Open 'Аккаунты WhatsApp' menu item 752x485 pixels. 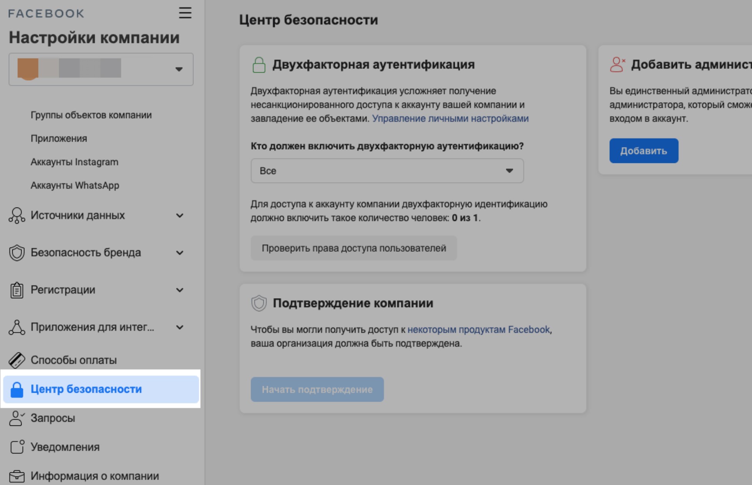click(75, 186)
